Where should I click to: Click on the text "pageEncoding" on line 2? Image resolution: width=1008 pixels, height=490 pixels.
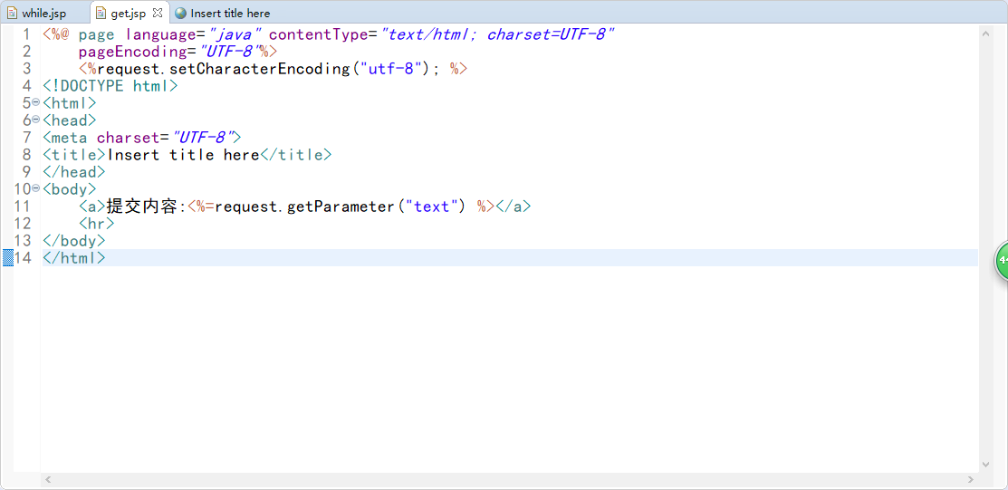pos(132,52)
